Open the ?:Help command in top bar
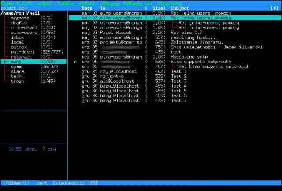 [66, 3]
